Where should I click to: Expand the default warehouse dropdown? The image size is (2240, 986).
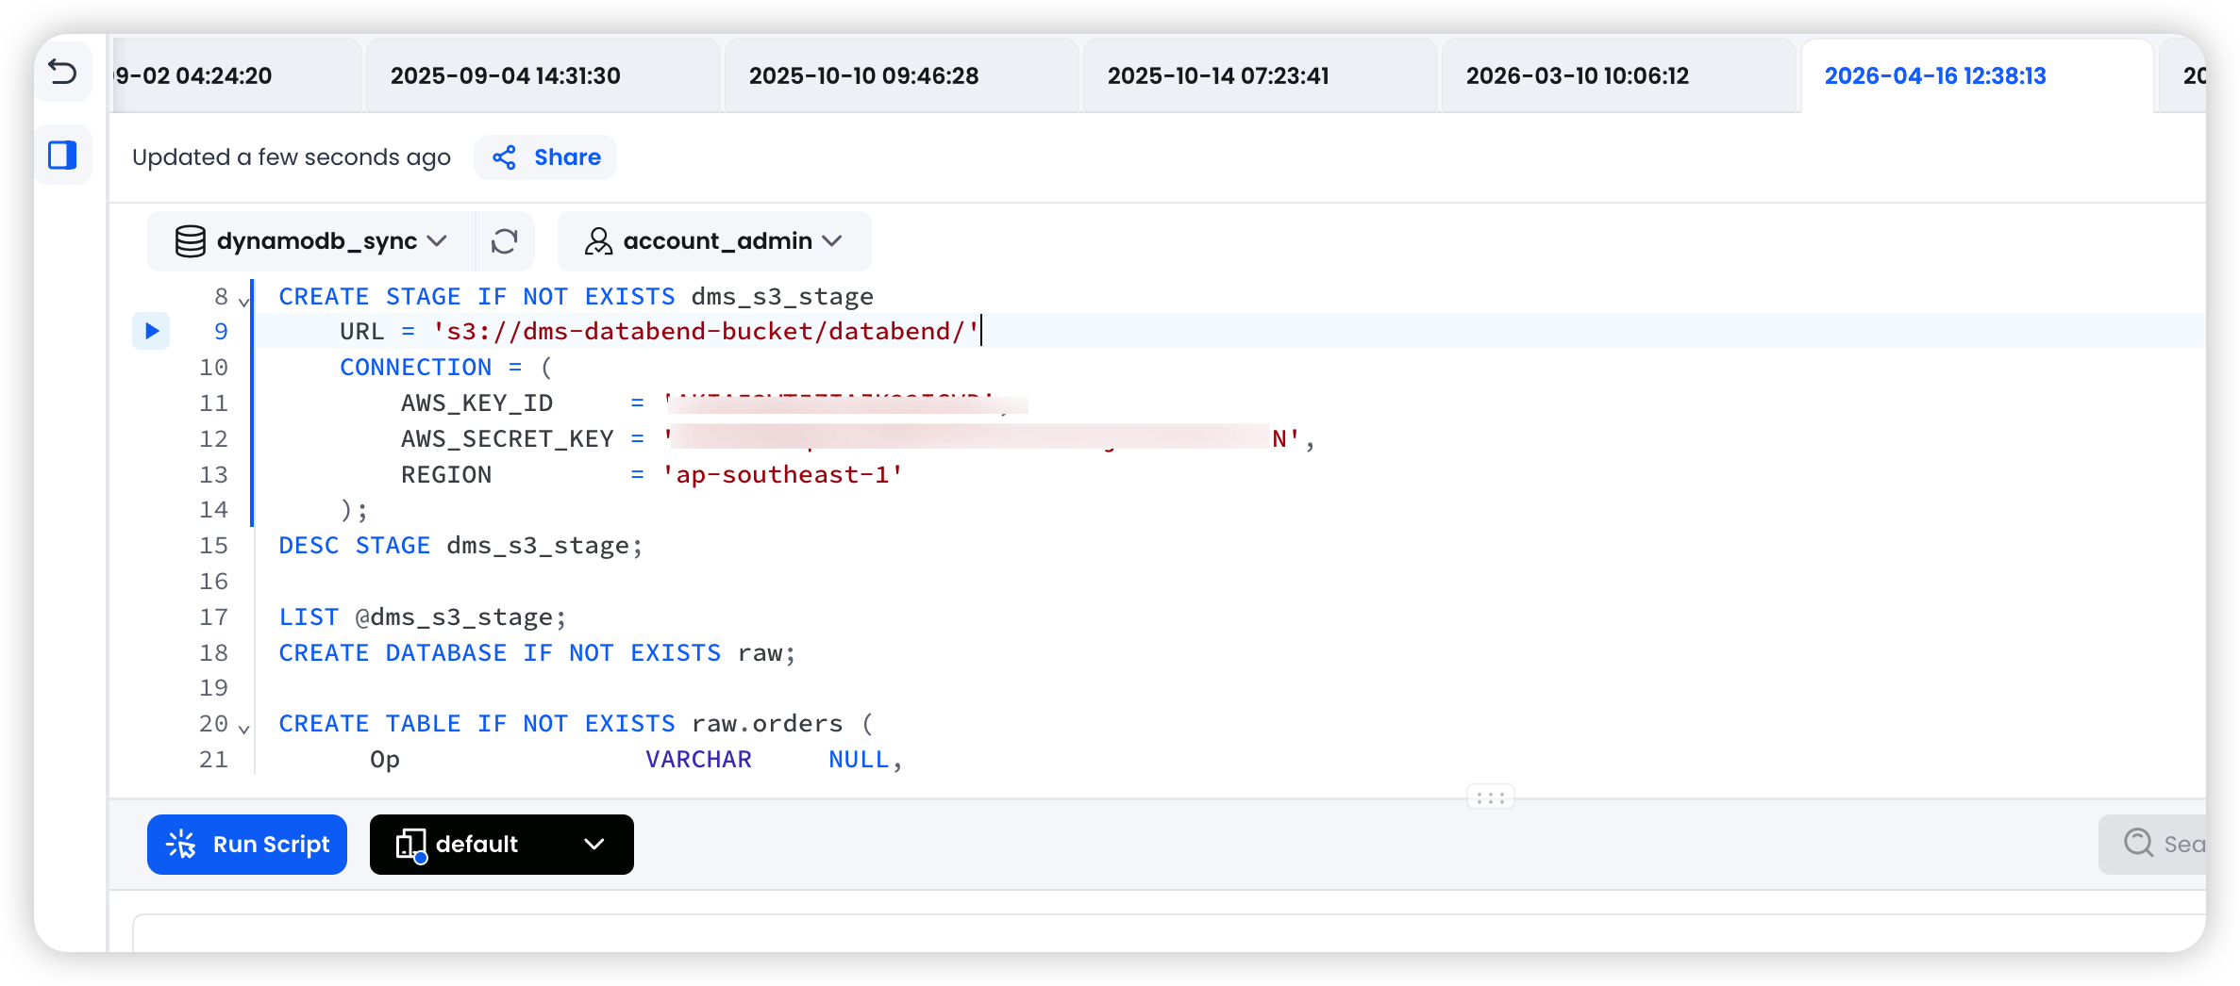(593, 845)
